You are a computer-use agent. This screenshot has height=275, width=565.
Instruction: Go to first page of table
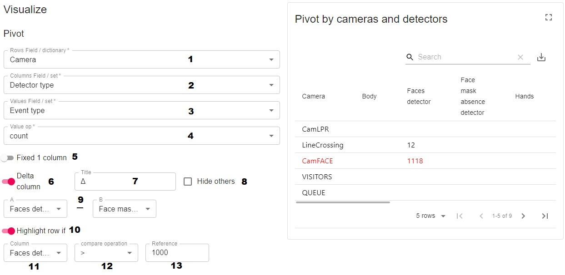pyautogui.click(x=460, y=216)
